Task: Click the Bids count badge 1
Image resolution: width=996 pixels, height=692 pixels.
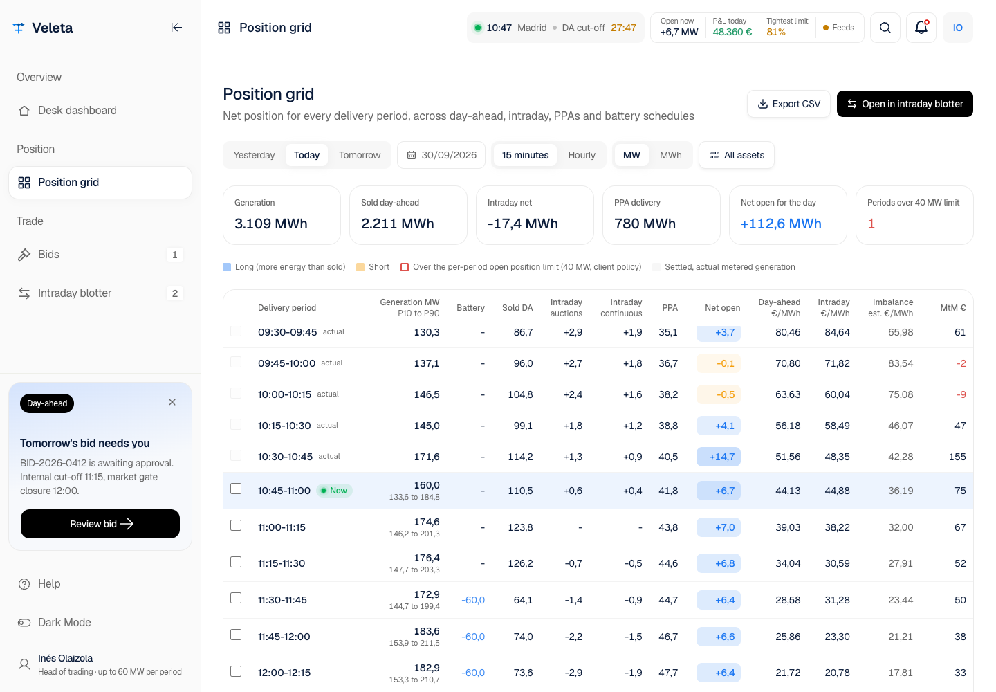Action: (x=175, y=255)
